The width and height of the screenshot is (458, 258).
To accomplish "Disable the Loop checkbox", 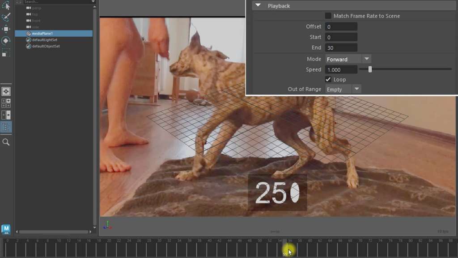I will (x=328, y=79).
